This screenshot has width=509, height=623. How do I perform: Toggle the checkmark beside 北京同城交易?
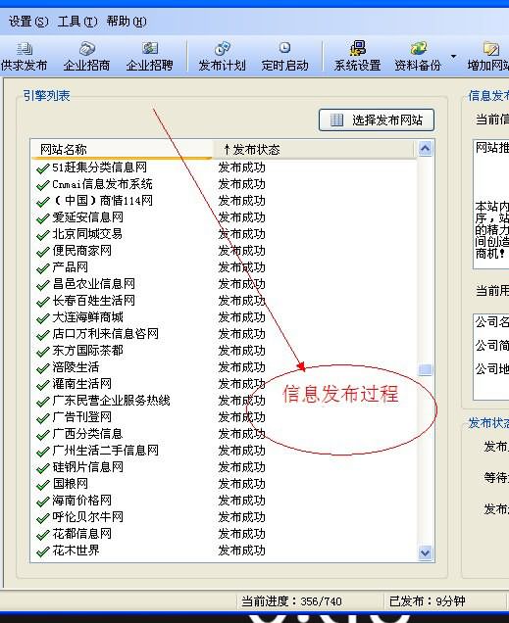42,235
